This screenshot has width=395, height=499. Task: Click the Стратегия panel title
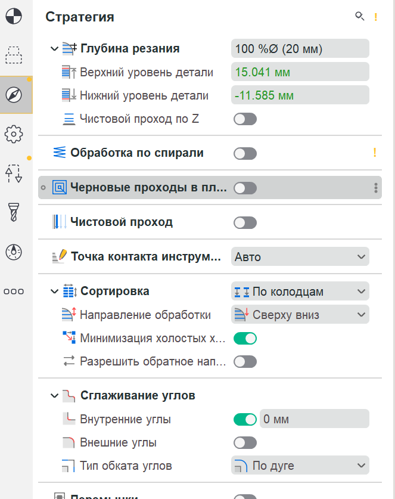click(x=80, y=17)
